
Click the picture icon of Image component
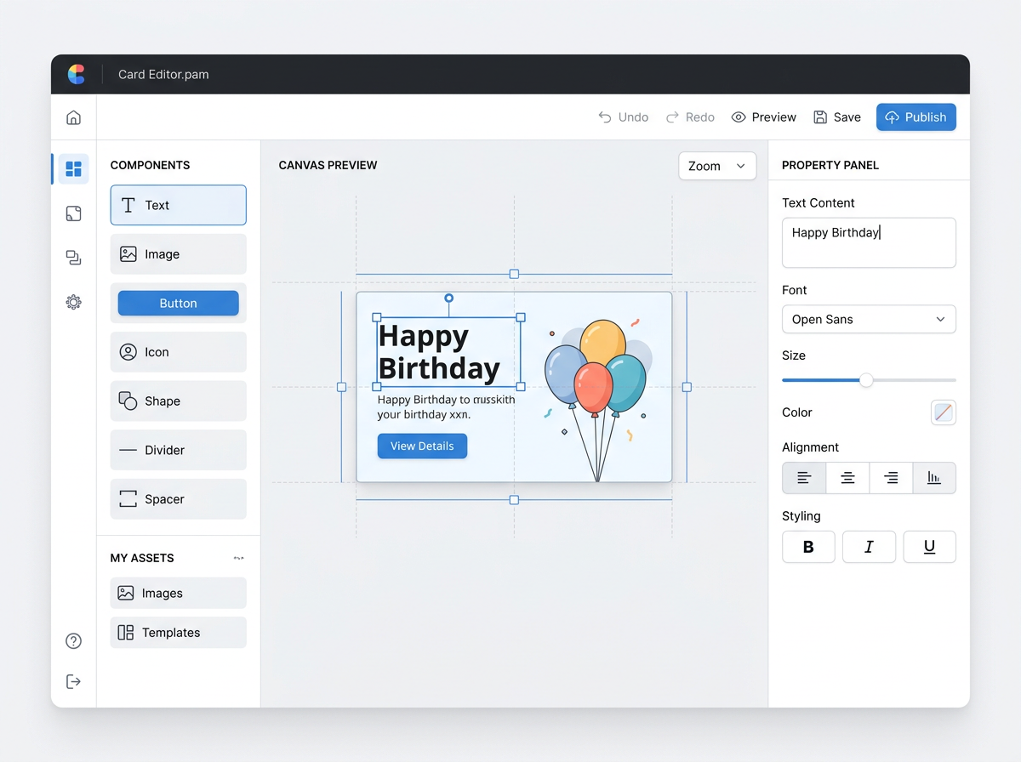(x=128, y=254)
